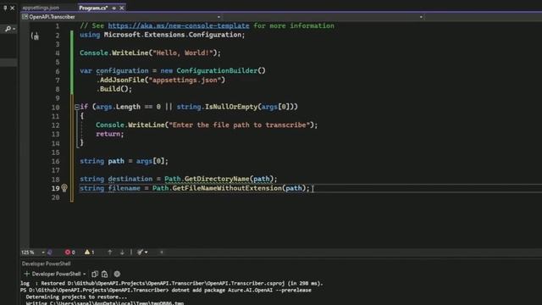Pin the left side panel
Screen dimensions: 542x305
coord(5,8)
